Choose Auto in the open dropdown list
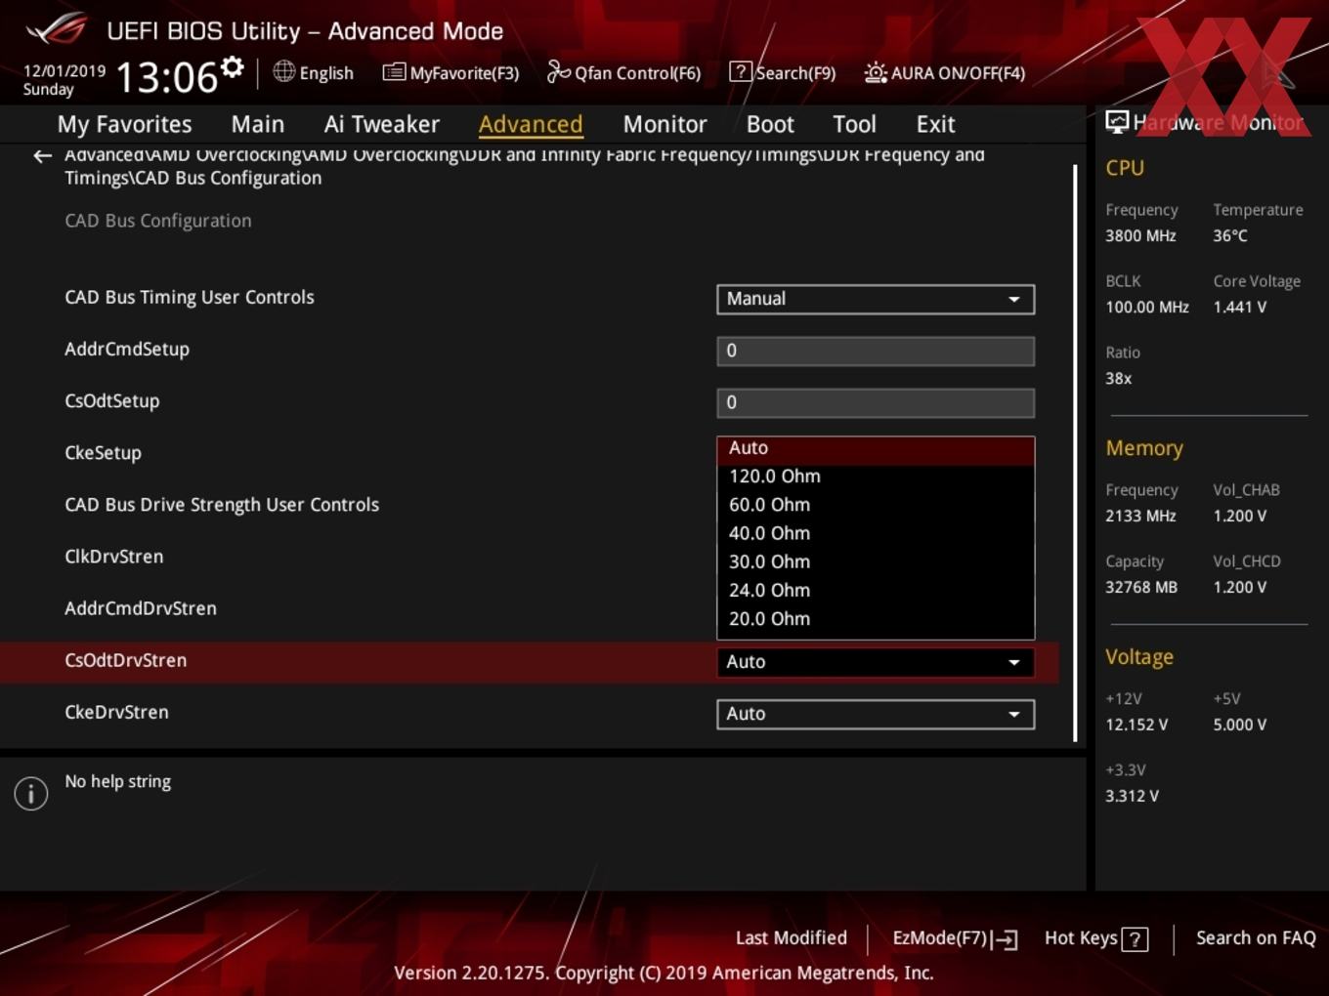This screenshot has width=1329, height=996. click(x=876, y=448)
